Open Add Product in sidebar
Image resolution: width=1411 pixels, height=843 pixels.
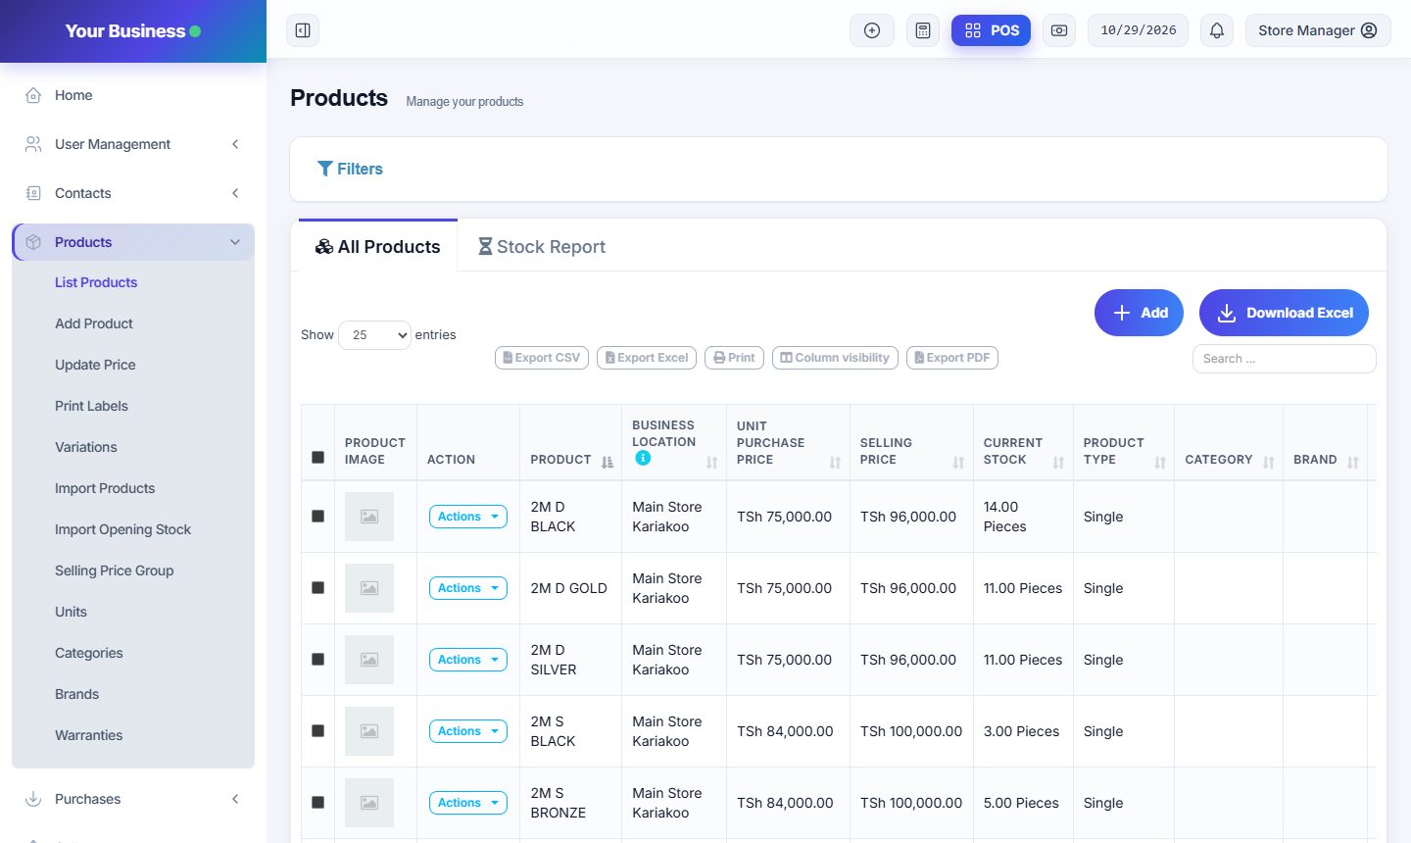94,323
